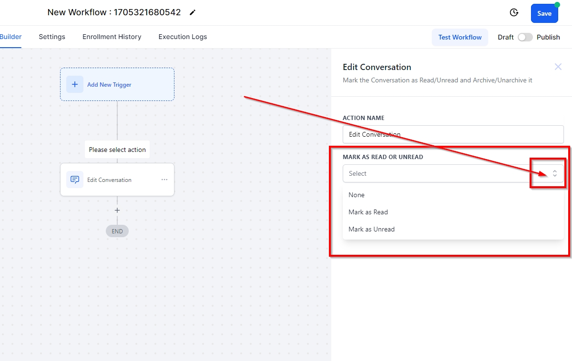Click the END node in workflow

click(117, 231)
